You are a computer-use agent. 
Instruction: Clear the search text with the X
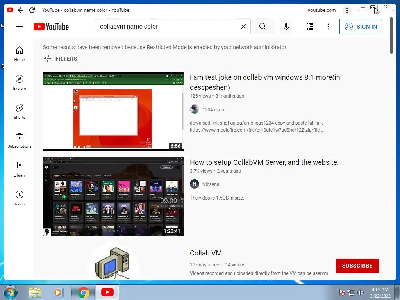(x=243, y=27)
